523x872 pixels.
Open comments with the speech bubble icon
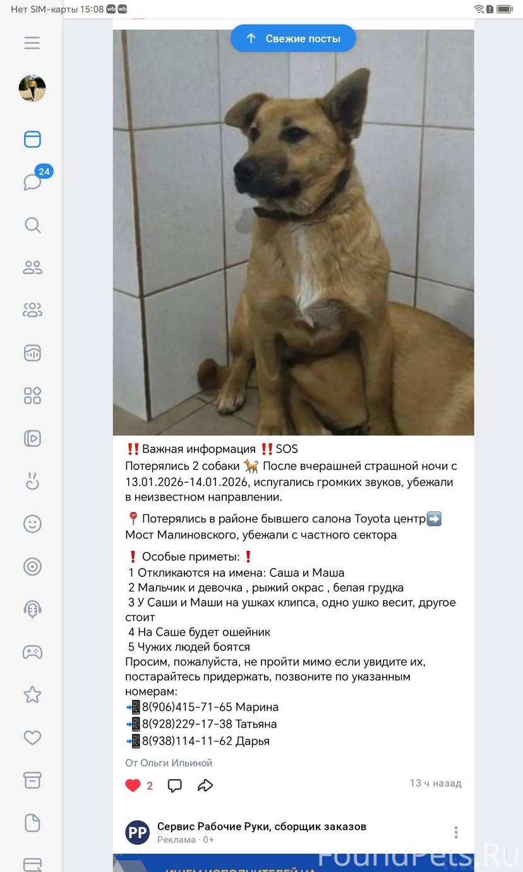point(175,785)
